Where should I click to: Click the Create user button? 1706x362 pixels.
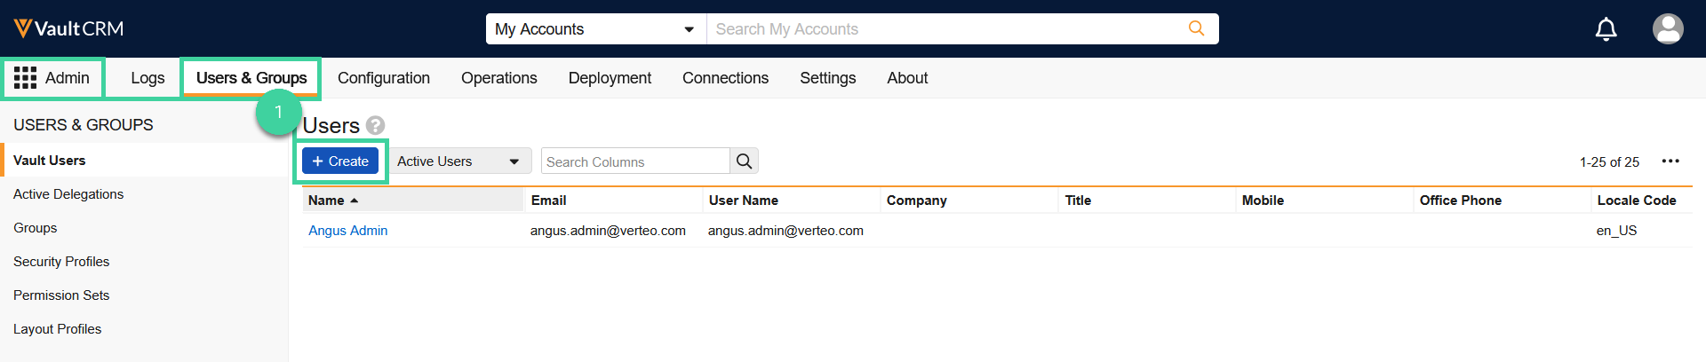340,161
